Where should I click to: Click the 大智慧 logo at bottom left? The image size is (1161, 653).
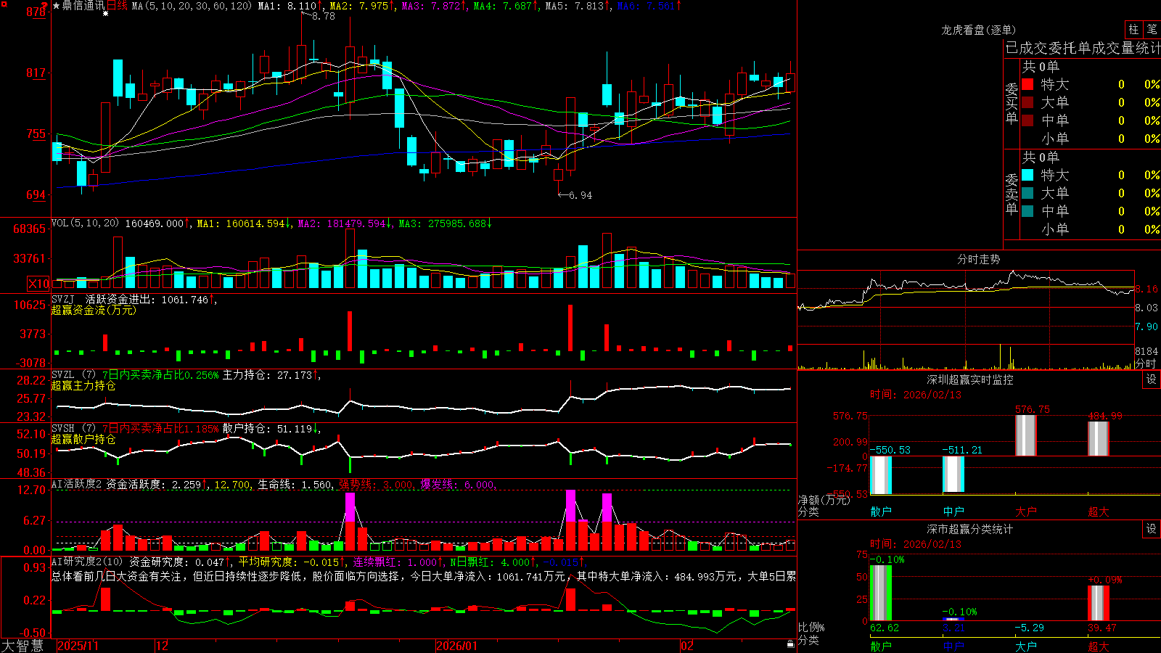(x=22, y=646)
